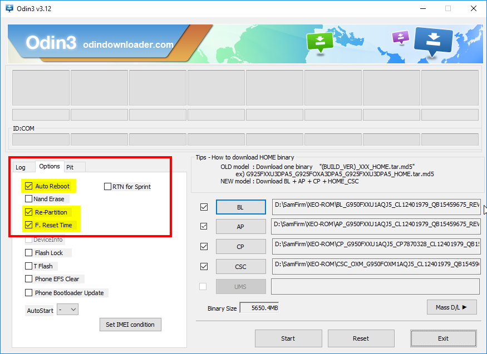487x354 pixels.
Task: Tick the T Flash checkbox
Action: (28, 266)
